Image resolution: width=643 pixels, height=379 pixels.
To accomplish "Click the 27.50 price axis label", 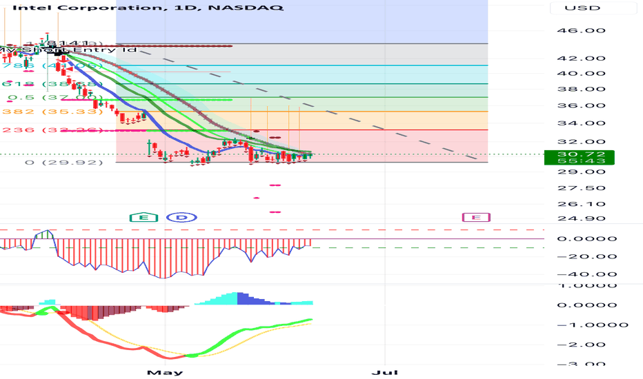I will click(581, 188).
